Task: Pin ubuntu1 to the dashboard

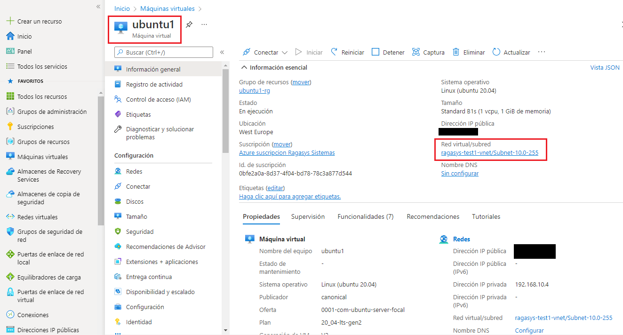Action: point(189,24)
